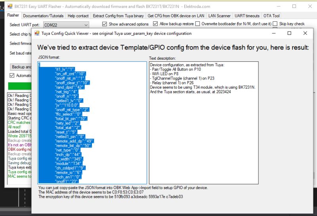Image resolution: width=317 pixels, height=216 pixels.
Task: Minimize the Tuya Config Quick Viewer window
Action: [274, 33]
